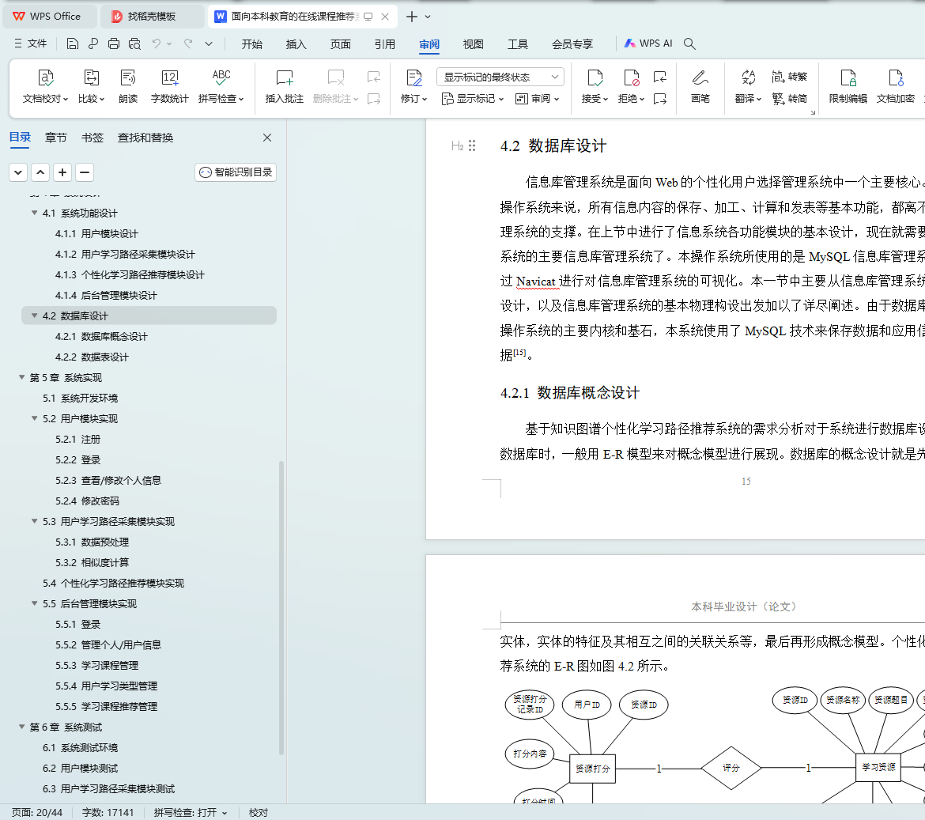Jump to 5.4 个性化学习路径推荐模块实现 entry
Viewport: 925px width, 820px height.
(113, 583)
